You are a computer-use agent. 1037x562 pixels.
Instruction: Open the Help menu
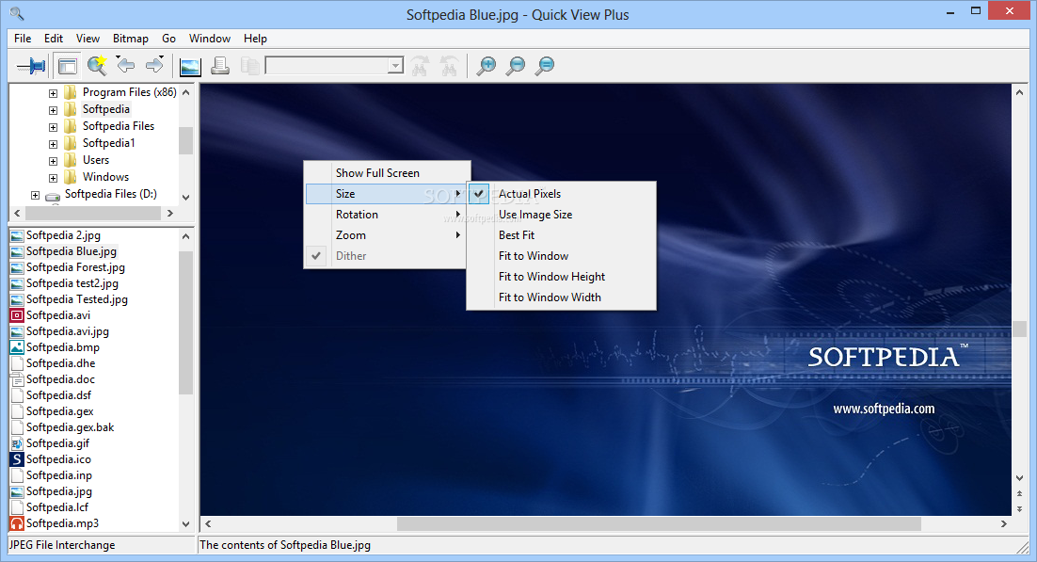point(255,39)
